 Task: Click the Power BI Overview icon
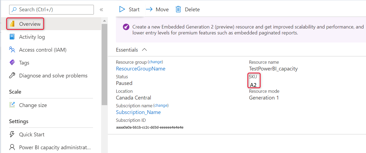point(12,24)
